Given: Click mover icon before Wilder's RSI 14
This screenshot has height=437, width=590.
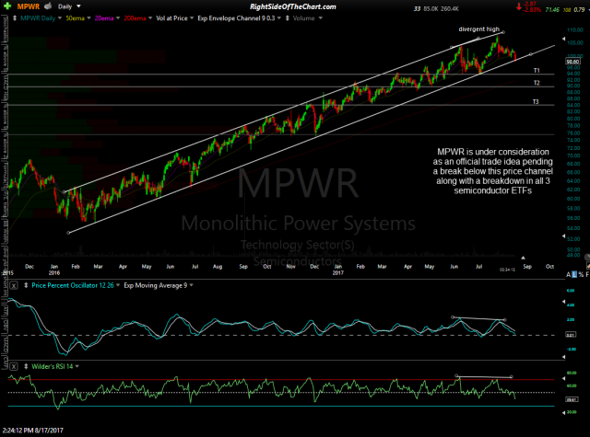Looking at the screenshot, I should coord(26,366).
